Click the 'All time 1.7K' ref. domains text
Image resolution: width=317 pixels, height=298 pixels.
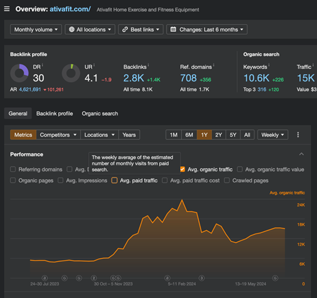coord(194,90)
